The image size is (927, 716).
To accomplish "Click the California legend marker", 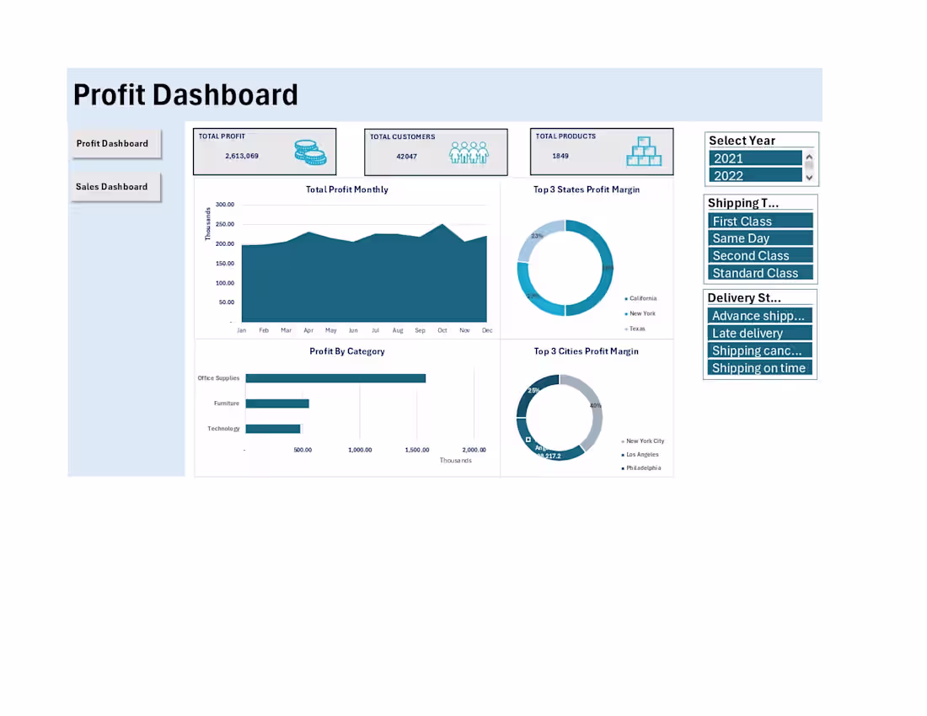I will pos(625,298).
